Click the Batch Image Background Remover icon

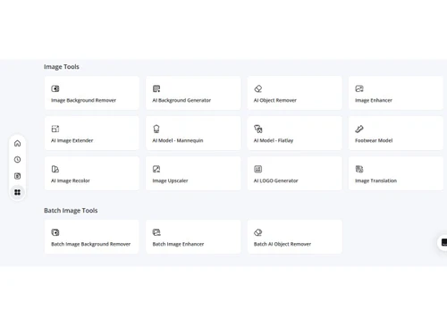click(x=55, y=232)
